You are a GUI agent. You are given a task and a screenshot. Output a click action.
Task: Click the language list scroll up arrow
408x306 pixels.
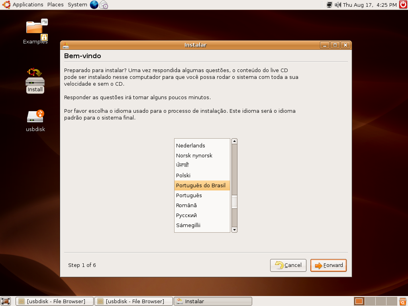click(234, 141)
